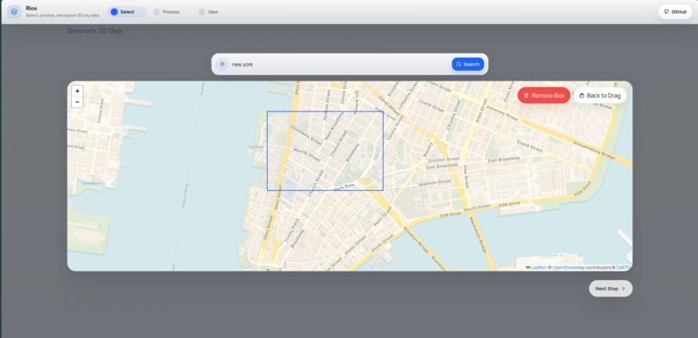698x338 pixels.
Task: Open the Leaflet attribution link
Action: pos(535,268)
